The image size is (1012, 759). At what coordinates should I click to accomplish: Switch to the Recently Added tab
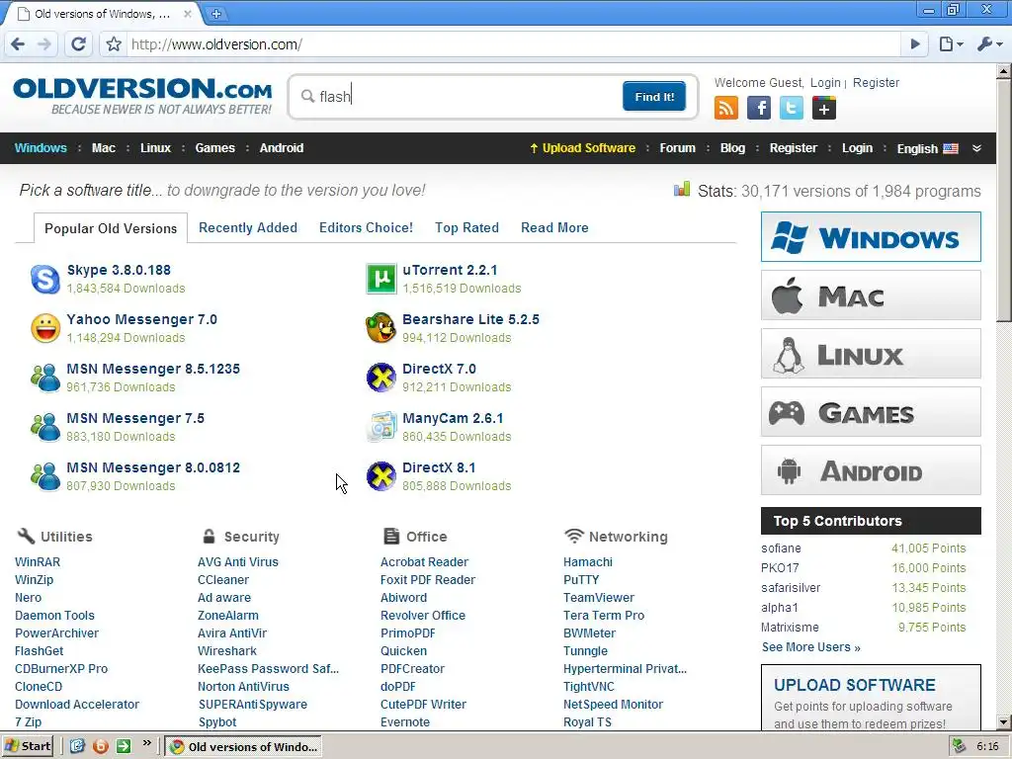(248, 228)
